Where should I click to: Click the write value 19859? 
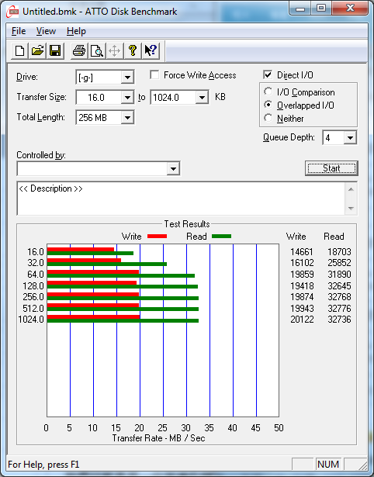(302, 275)
